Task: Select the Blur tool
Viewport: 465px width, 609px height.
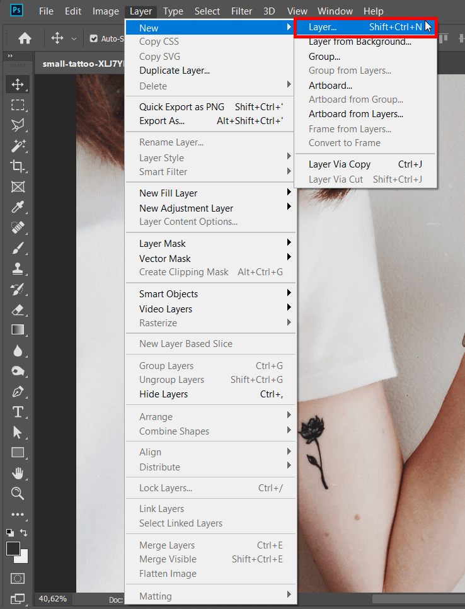Action: 18,351
